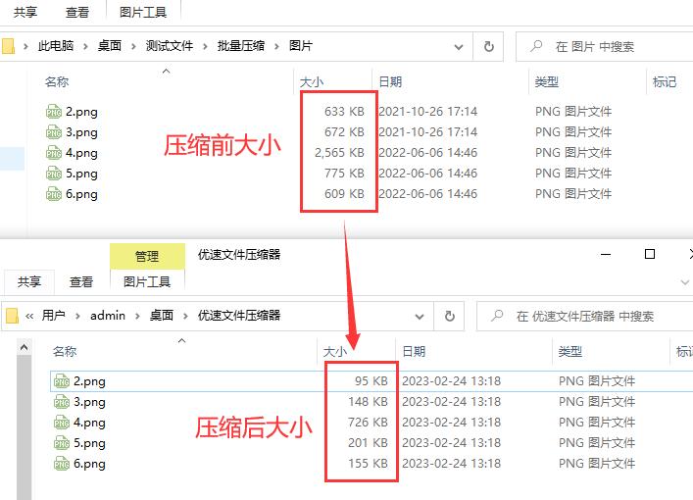Click the PNG icon of 5.png in the 优速文件压缩器 window
This screenshot has width=693, height=500.
[62, 443]
